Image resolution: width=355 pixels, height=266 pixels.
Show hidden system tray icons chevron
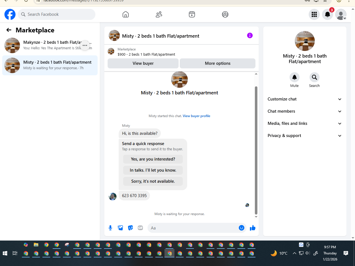click(x=294, y=253)
